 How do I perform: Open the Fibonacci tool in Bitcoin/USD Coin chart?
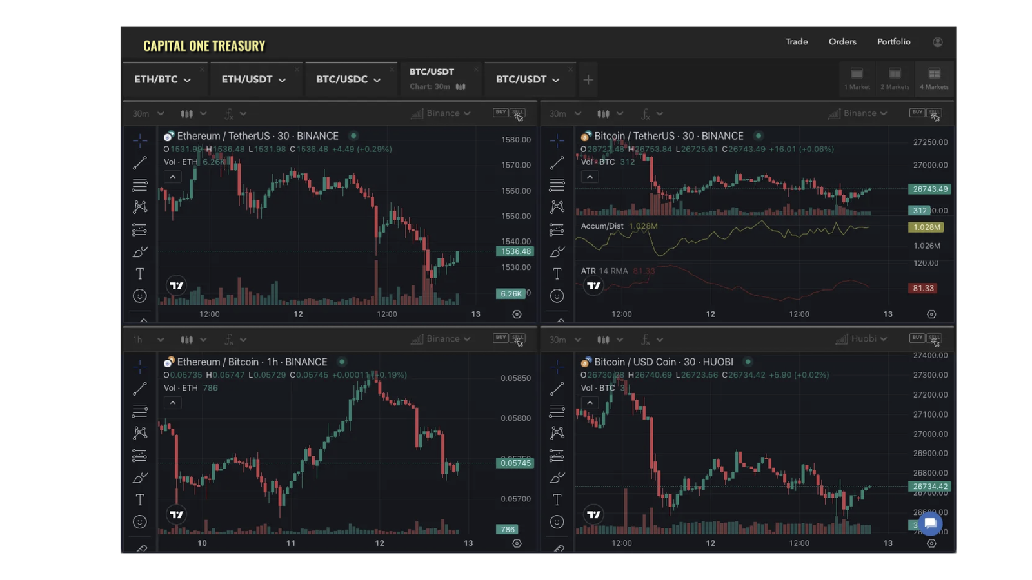[557, 411]
